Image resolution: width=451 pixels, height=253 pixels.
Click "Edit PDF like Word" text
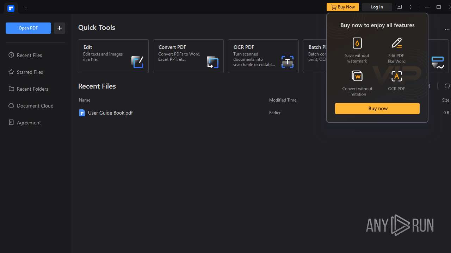[x=397, y=58]
